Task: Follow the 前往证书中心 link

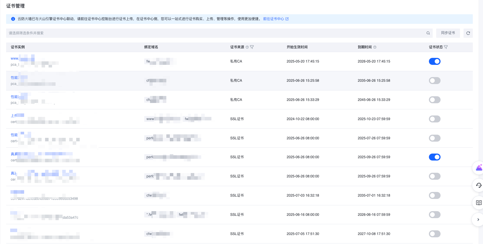Action: [x=274, y=19]
